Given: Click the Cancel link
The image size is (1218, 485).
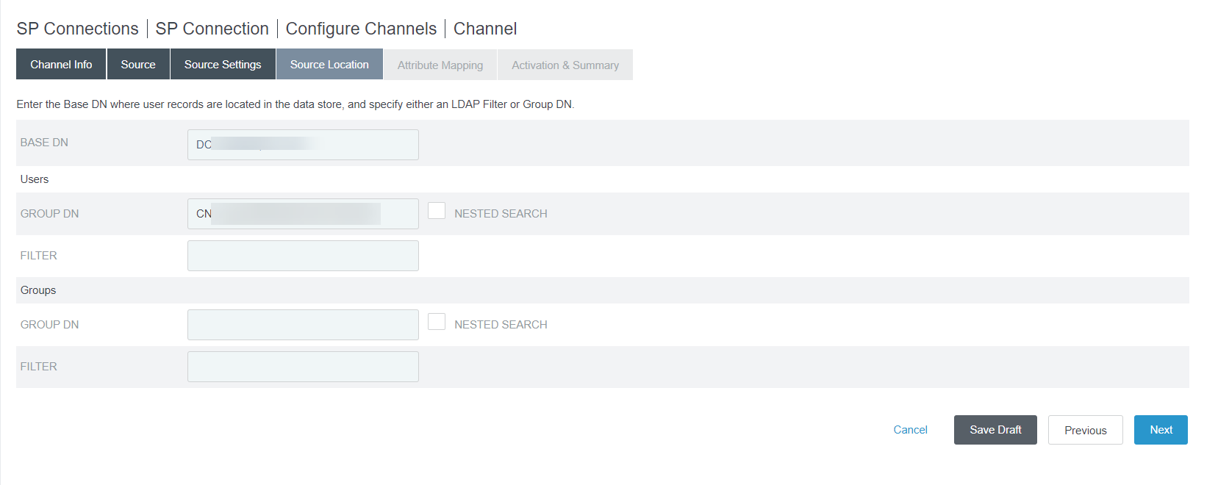Looking at the screenshot, I should point(910,430).
